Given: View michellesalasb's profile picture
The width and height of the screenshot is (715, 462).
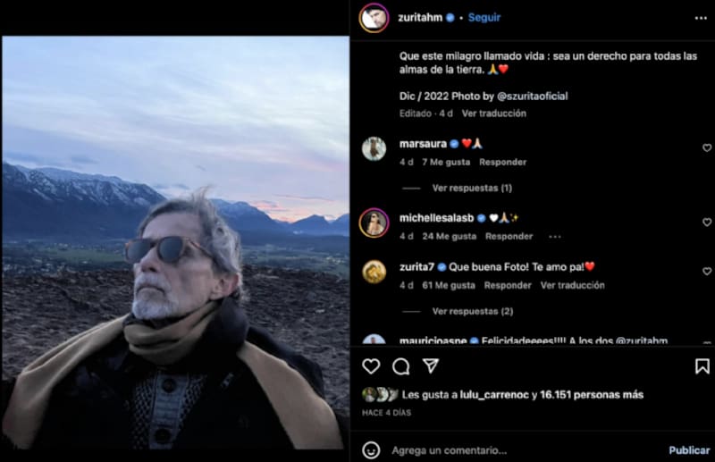Looking at the screenshot, I should (374, 223).
